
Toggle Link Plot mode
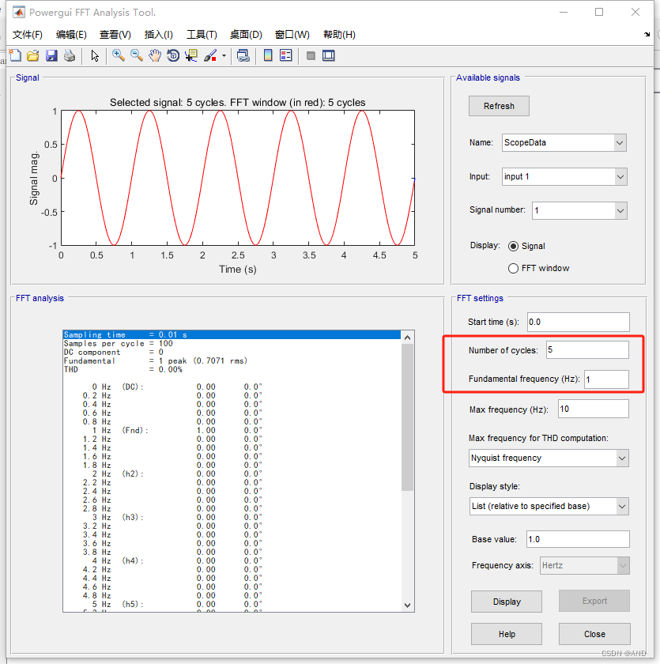241,55
